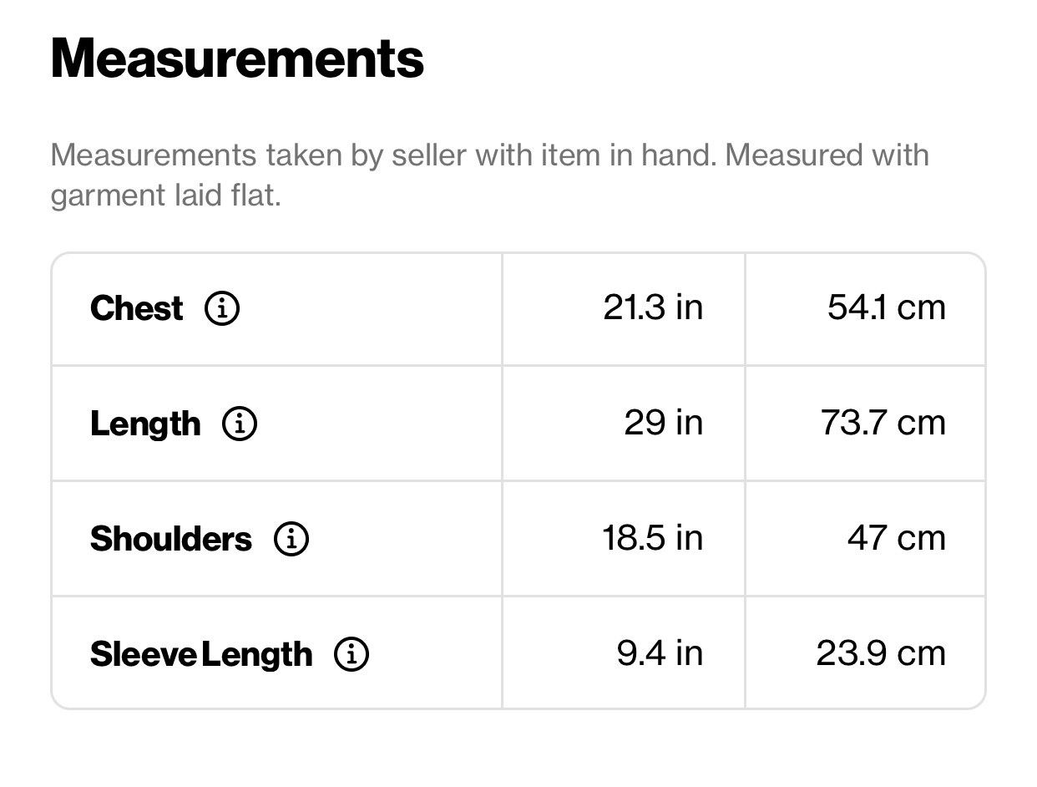Click the Measurements heading
Image resolution: width=1037 pixels, height=787 pixels.
238,58
